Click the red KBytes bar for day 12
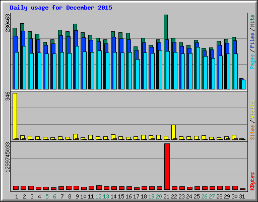 [99, 188]
